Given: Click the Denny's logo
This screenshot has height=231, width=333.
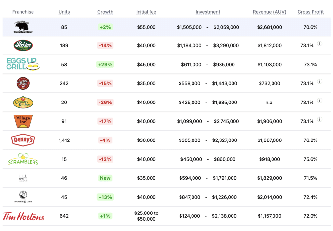Looking at the screenshot, I should (23, 140).
